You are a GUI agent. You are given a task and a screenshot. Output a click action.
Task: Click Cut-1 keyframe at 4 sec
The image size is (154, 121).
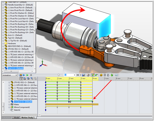tap(92, 102)
